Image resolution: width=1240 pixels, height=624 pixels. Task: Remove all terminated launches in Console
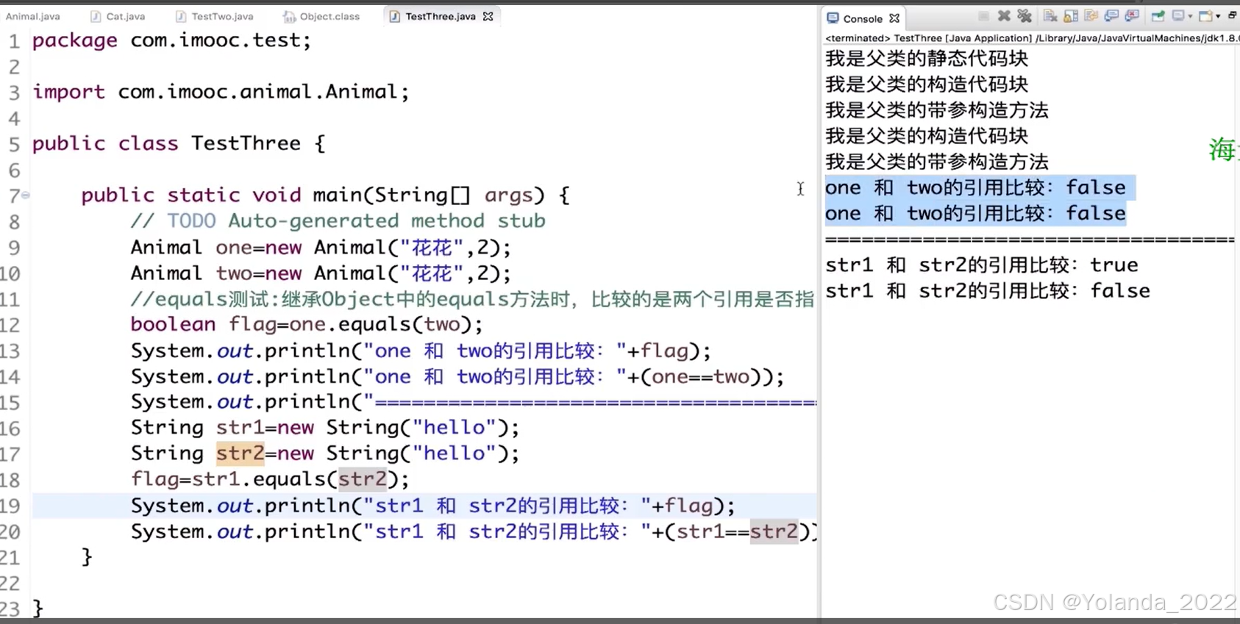click(1025, 15)
